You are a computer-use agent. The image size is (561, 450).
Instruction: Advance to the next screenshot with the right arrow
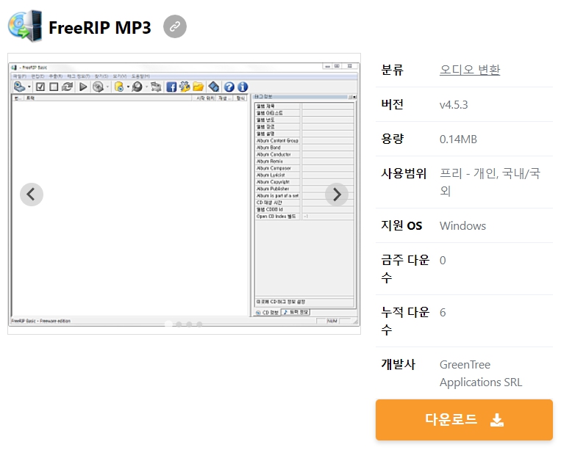pos(337,195)
